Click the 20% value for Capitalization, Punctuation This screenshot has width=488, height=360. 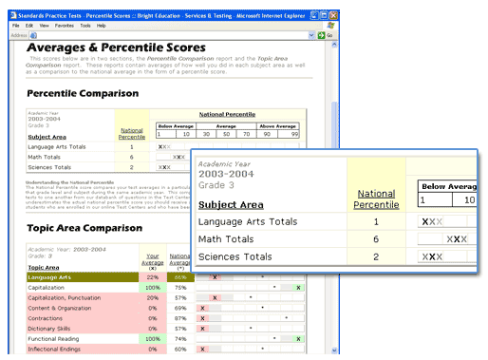coord(153,298)
